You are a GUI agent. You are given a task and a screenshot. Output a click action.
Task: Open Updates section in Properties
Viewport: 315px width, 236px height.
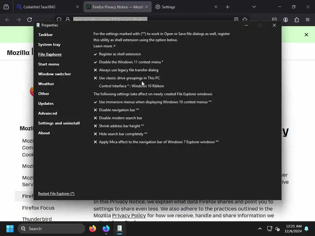coord(46,103)
